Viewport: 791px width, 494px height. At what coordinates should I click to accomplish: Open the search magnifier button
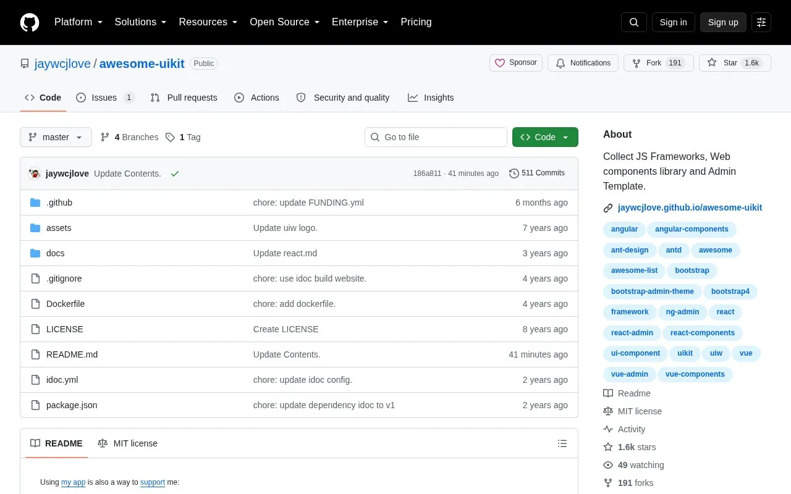(x=634, y=22)
